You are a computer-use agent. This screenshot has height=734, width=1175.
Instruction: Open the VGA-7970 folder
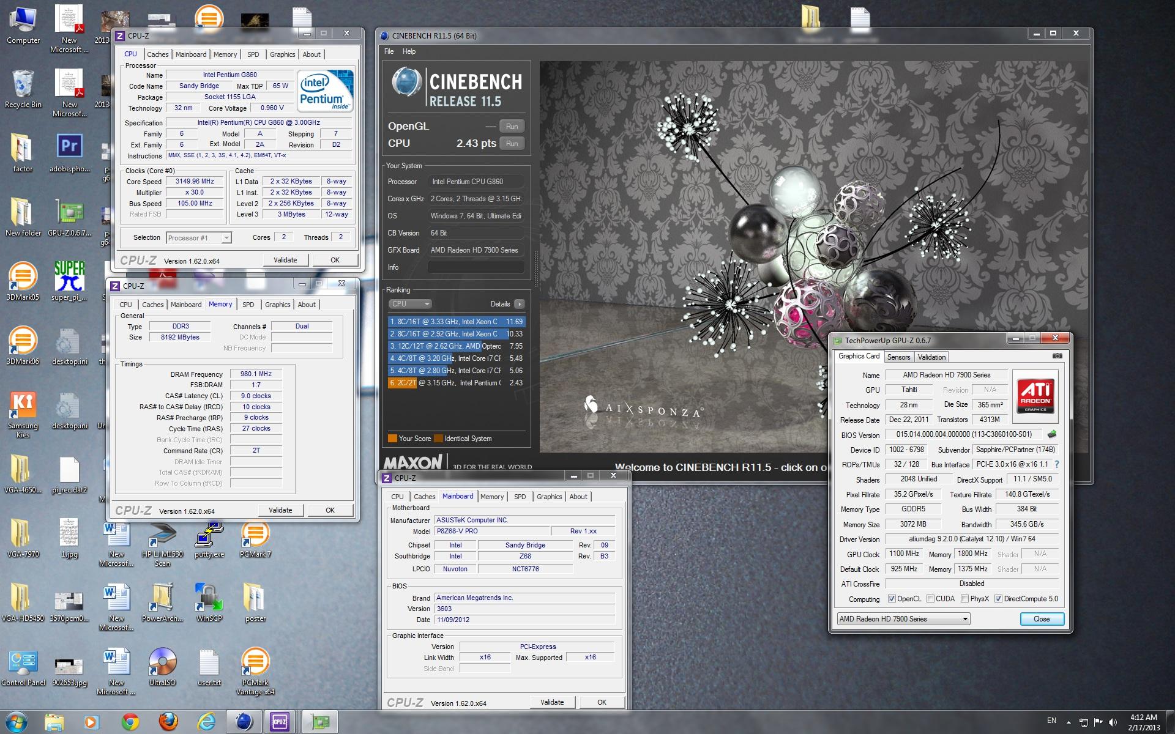pyautogui.click(x=23, y=538)
